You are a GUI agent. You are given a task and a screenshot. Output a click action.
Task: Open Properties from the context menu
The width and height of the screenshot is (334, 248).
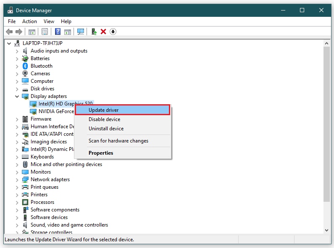click(x=123, y=153)
